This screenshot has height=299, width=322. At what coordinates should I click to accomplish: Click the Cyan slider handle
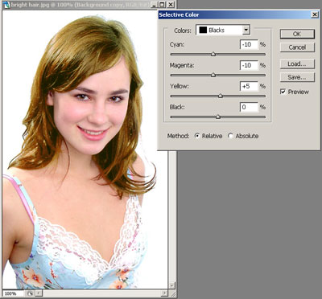point(213,54)
